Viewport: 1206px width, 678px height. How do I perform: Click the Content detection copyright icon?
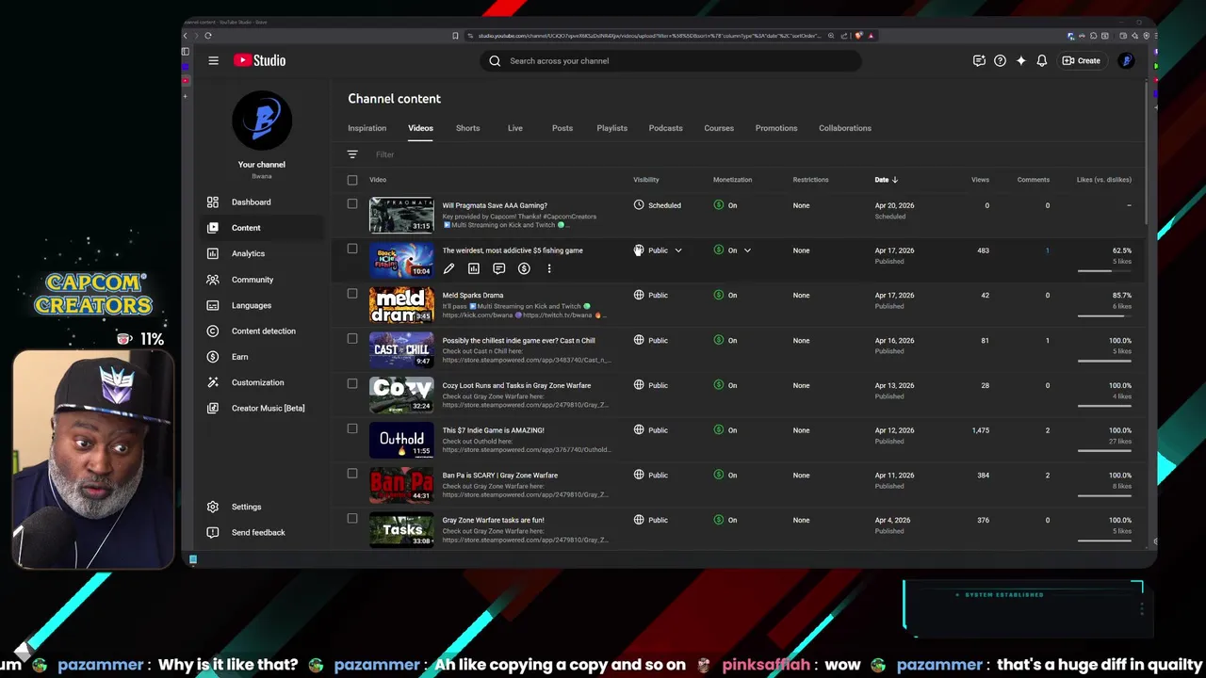click(213, 331)
